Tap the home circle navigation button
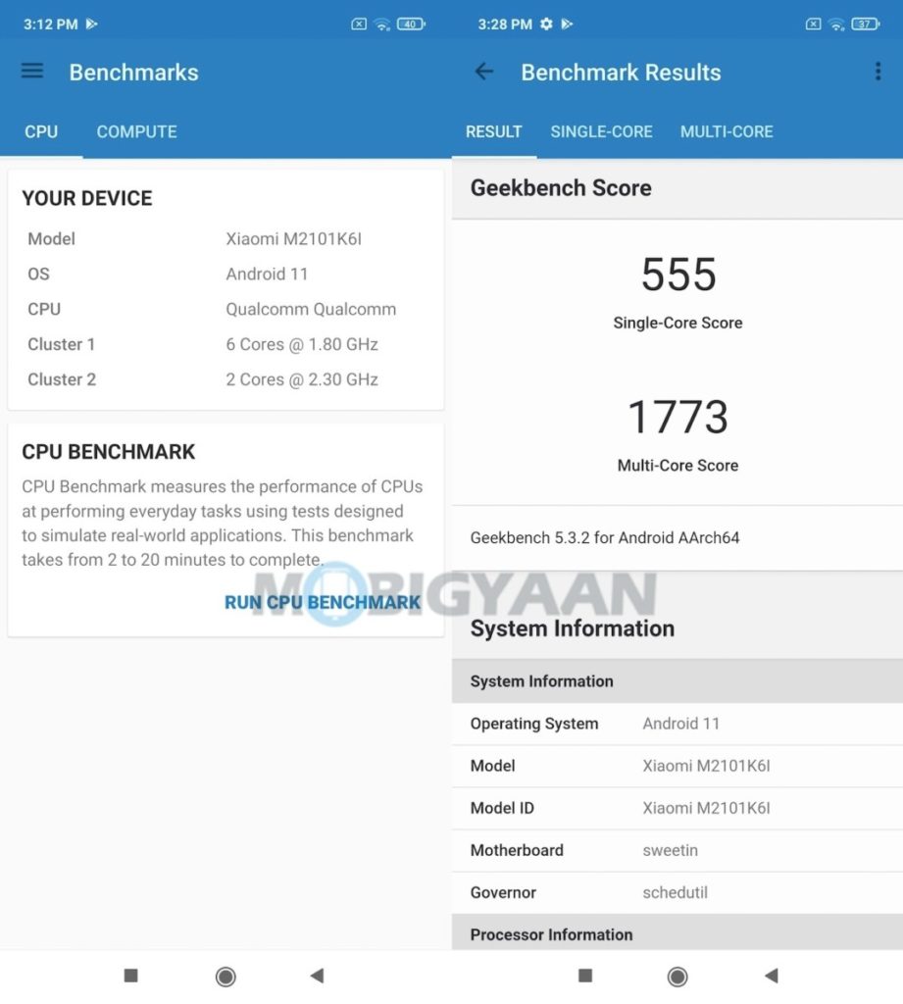903x1004 pixels. (225, 976)
